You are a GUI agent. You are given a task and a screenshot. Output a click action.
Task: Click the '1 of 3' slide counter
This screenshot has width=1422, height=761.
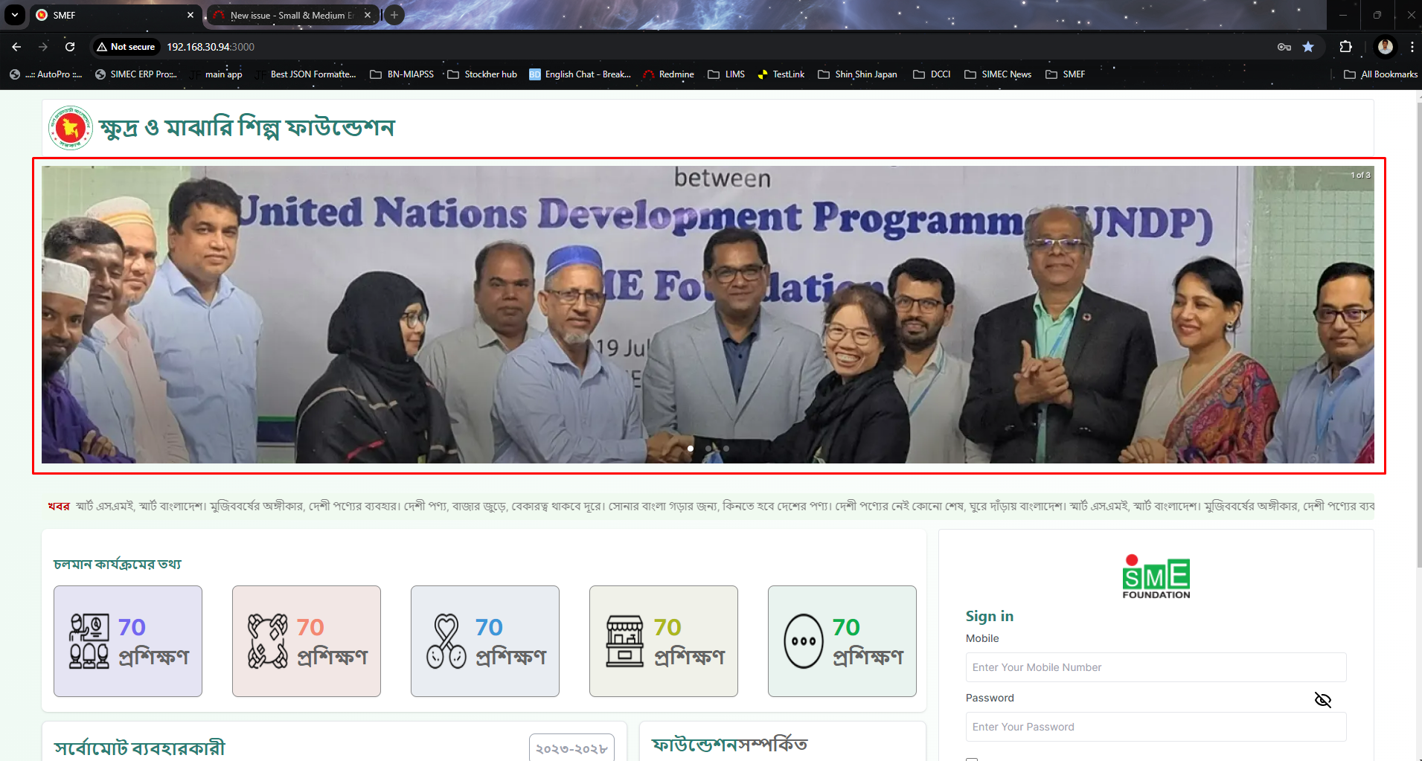1360,176
